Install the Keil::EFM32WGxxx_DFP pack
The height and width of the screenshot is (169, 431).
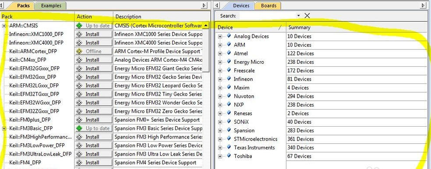click(x=94, y=103)
